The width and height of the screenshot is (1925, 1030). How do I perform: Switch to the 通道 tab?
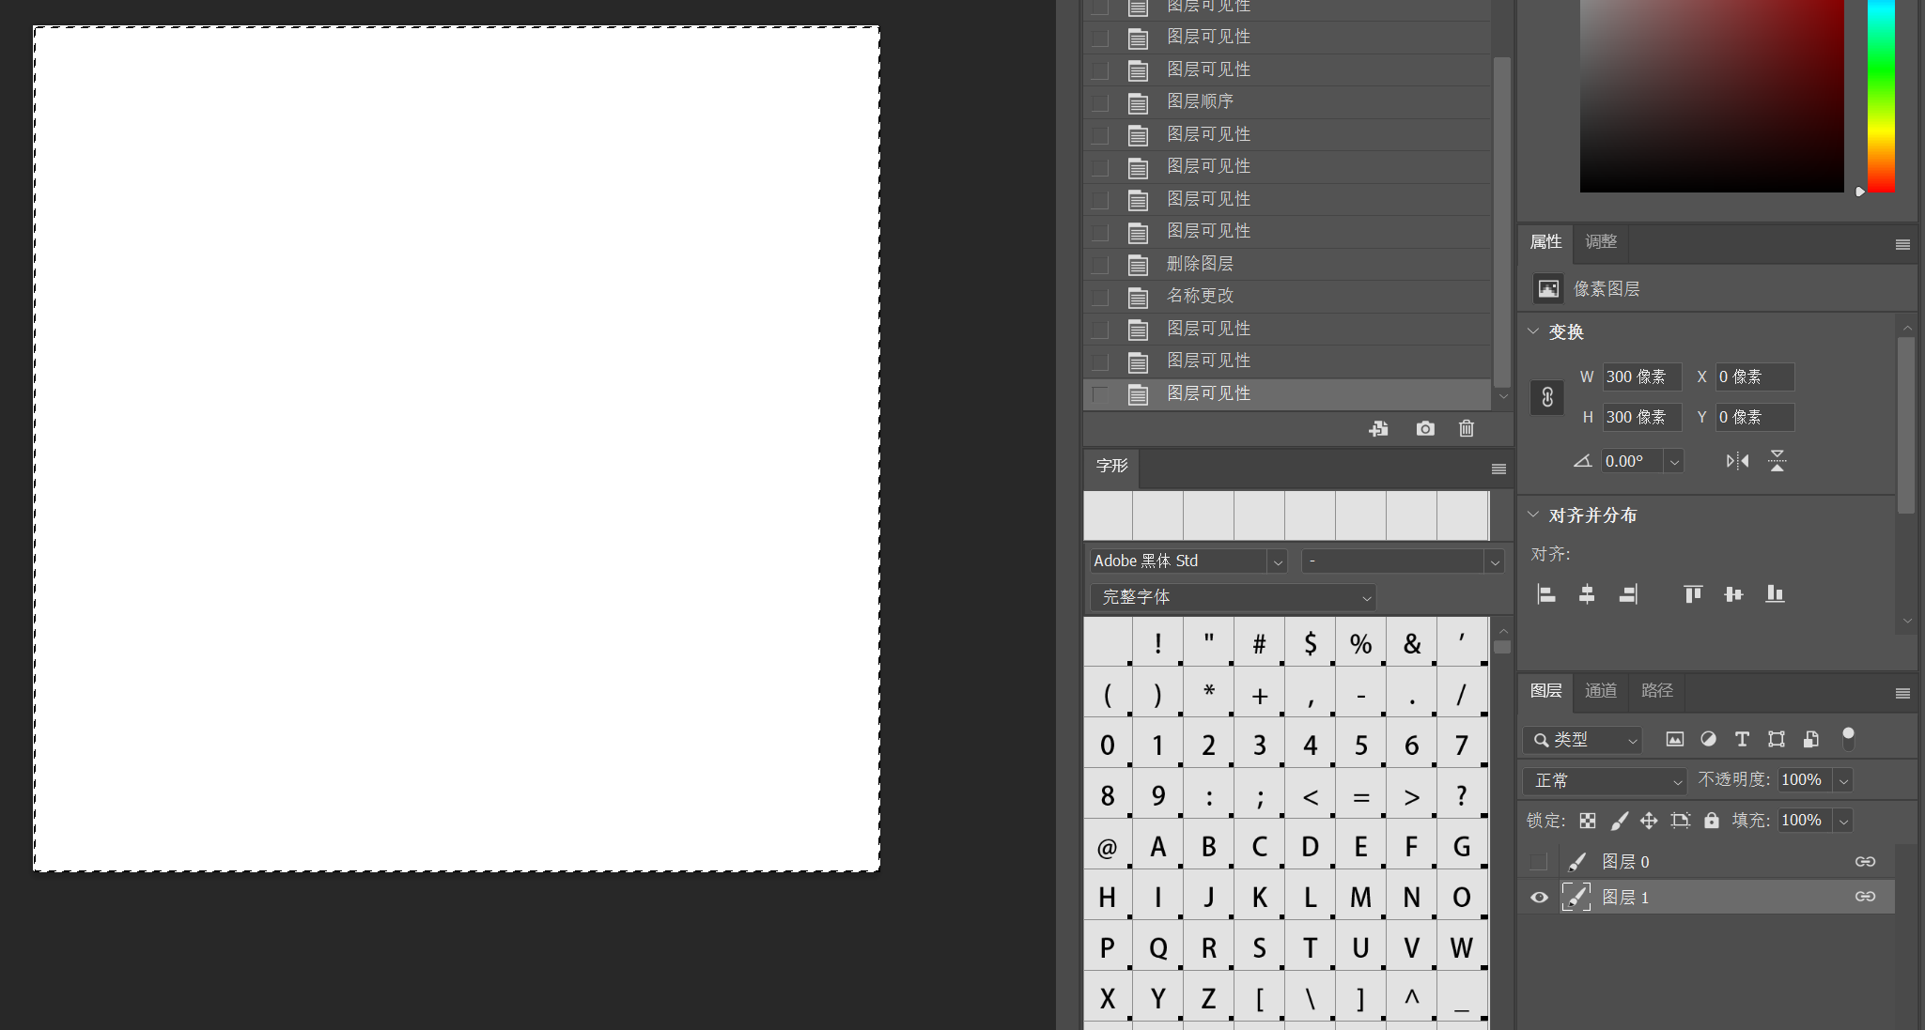tap(1600, 691)
